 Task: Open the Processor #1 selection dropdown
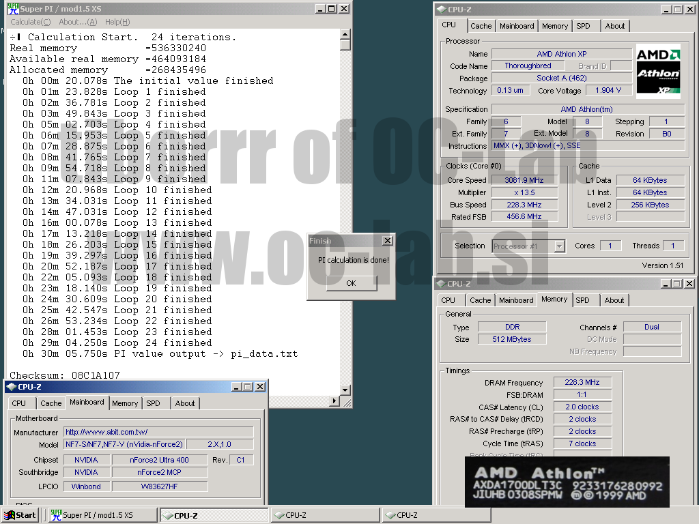560,246
